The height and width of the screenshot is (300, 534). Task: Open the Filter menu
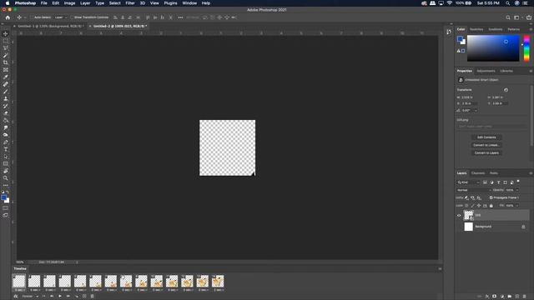[130, 3]
